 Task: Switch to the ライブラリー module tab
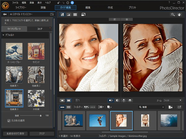[21, 7]
